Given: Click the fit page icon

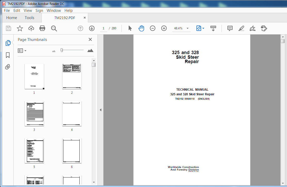Looking at the screenshot, I should pyautogui.click(x=199, y=28).
